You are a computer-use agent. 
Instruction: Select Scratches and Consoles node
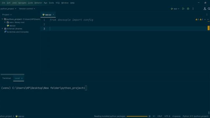(x=17, y=32)
